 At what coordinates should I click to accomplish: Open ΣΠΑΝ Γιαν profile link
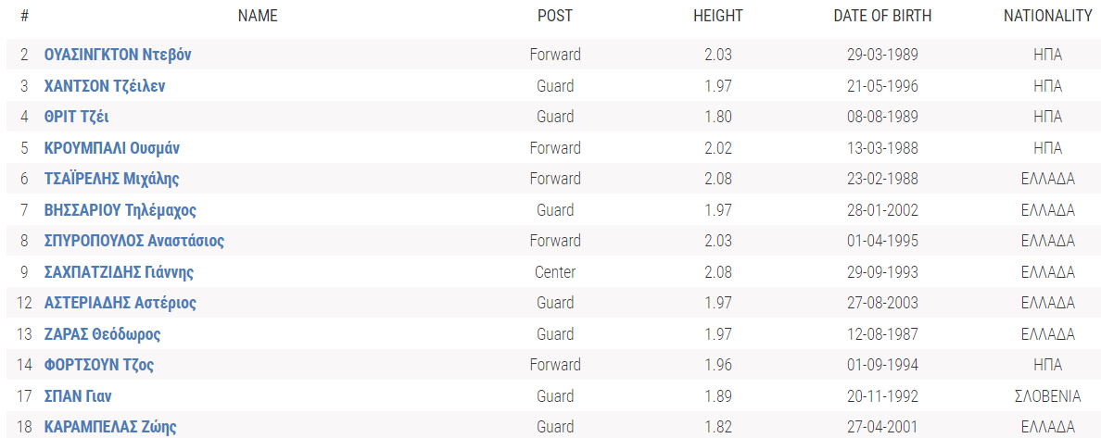click(78, 396)
